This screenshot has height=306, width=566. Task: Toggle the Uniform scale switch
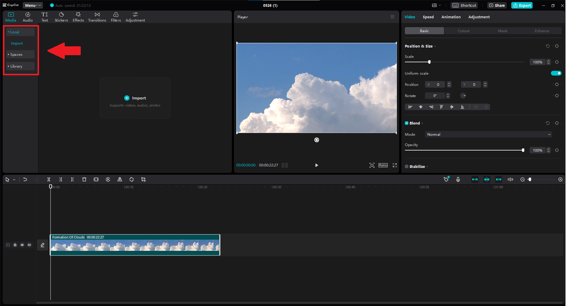[x=556, y=73]
